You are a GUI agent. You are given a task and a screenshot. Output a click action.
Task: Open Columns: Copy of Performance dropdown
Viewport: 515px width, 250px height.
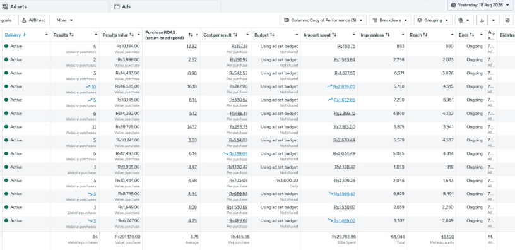[324, 20]
